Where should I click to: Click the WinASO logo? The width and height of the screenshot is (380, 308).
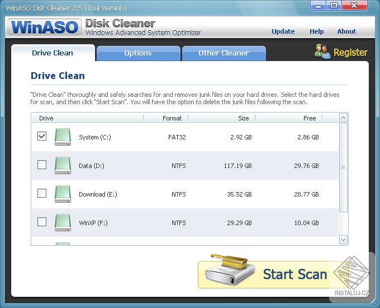(44, 27)
